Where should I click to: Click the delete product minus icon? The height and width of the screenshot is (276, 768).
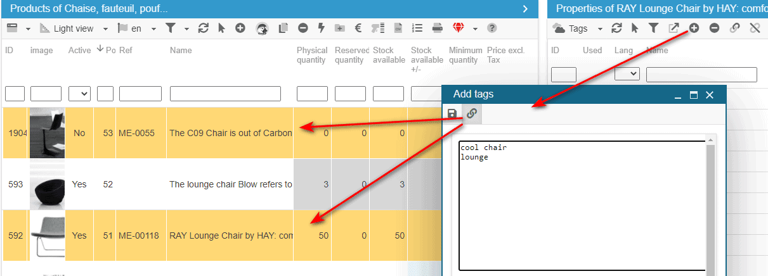(303, 28)
